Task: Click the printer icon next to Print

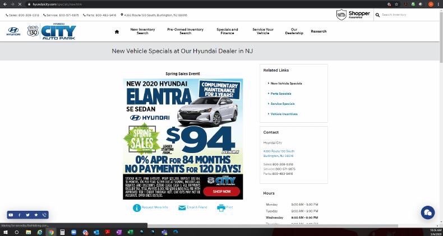Action: coord(221,207)
